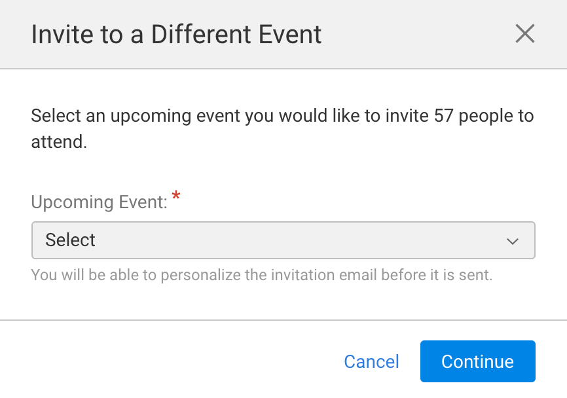Click the X icon in the dialog header
567x398 pixels.
[x=524, y=34]
